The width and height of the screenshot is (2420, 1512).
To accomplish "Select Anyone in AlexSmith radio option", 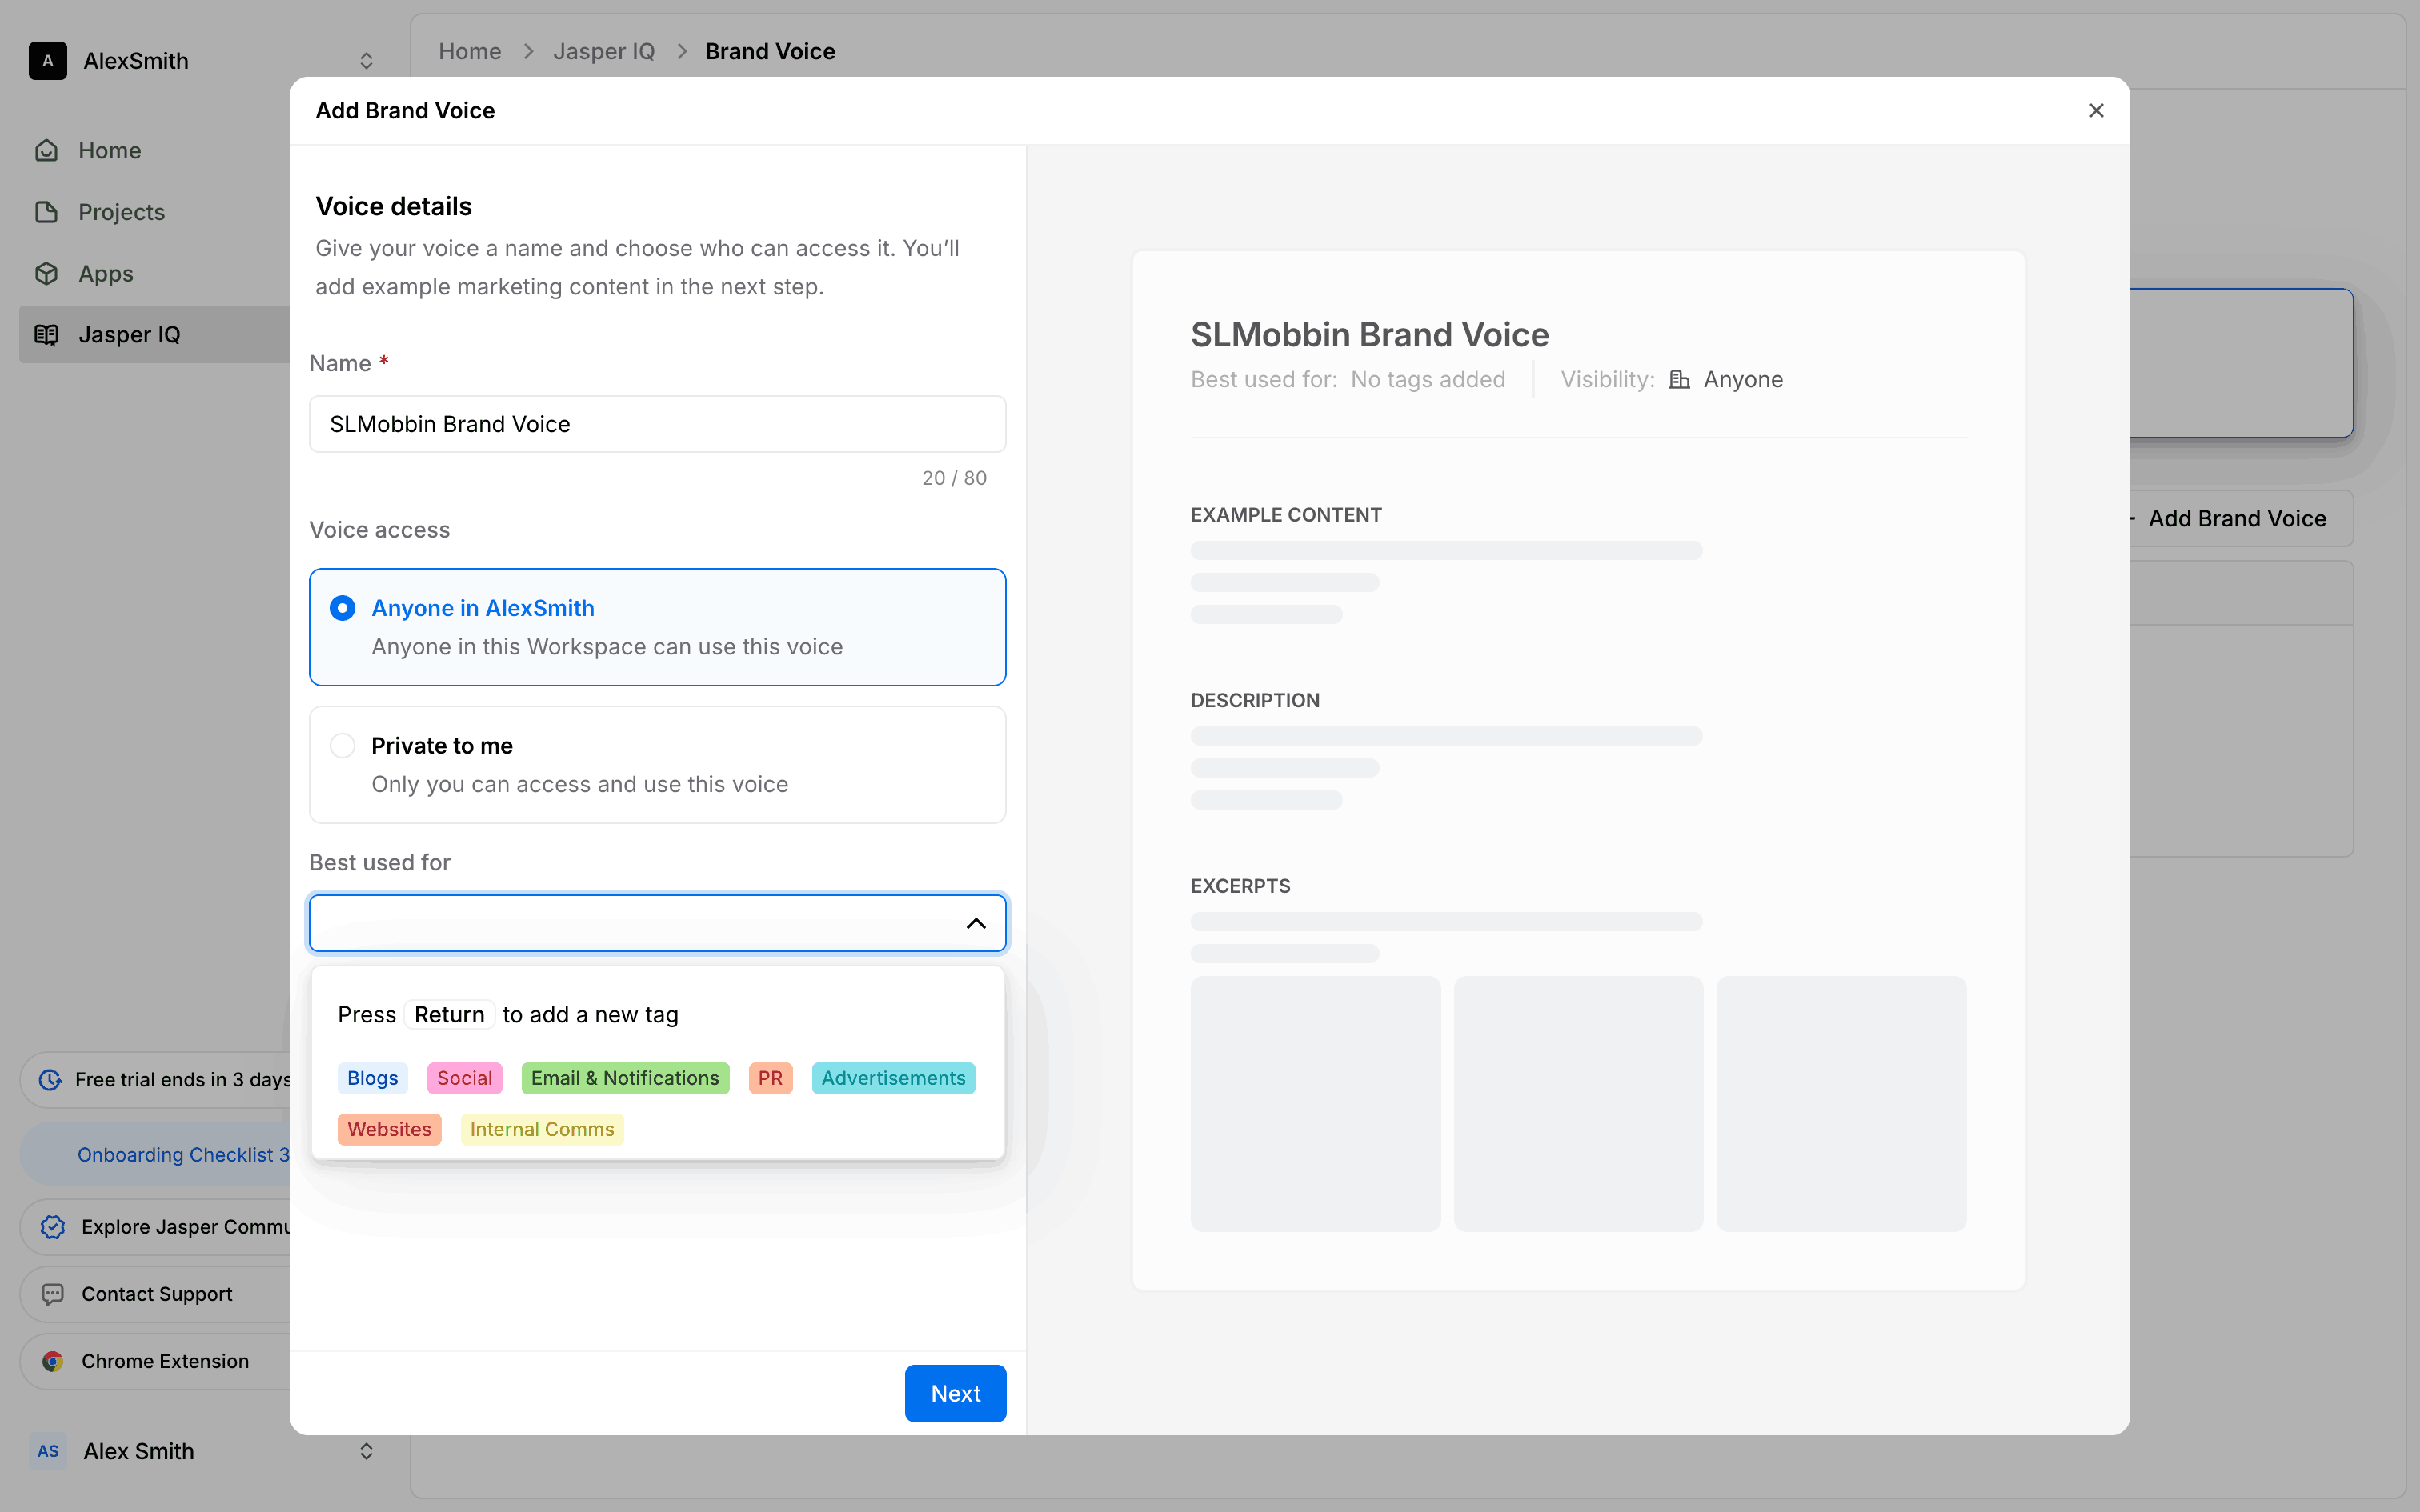I will pyautogui.click(x=342, y=608).
